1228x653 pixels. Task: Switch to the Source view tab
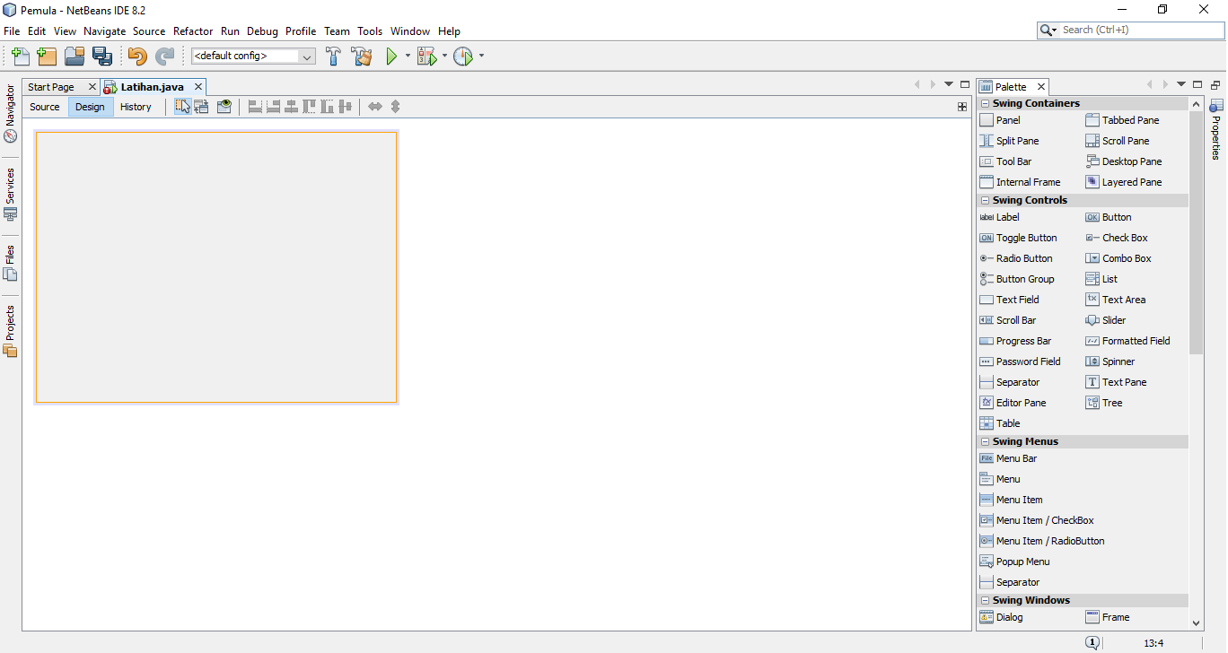(44, 106)
